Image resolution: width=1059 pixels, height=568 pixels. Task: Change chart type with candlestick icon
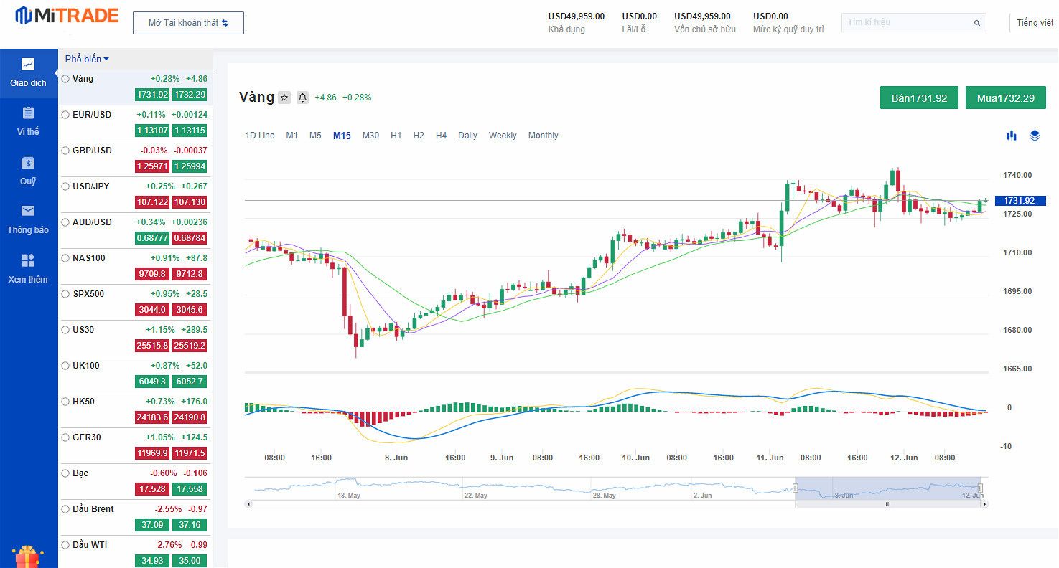tap(1012, 136)
